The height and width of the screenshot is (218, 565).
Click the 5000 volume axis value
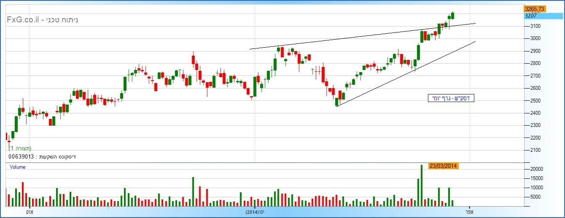(x=535, y=197)
